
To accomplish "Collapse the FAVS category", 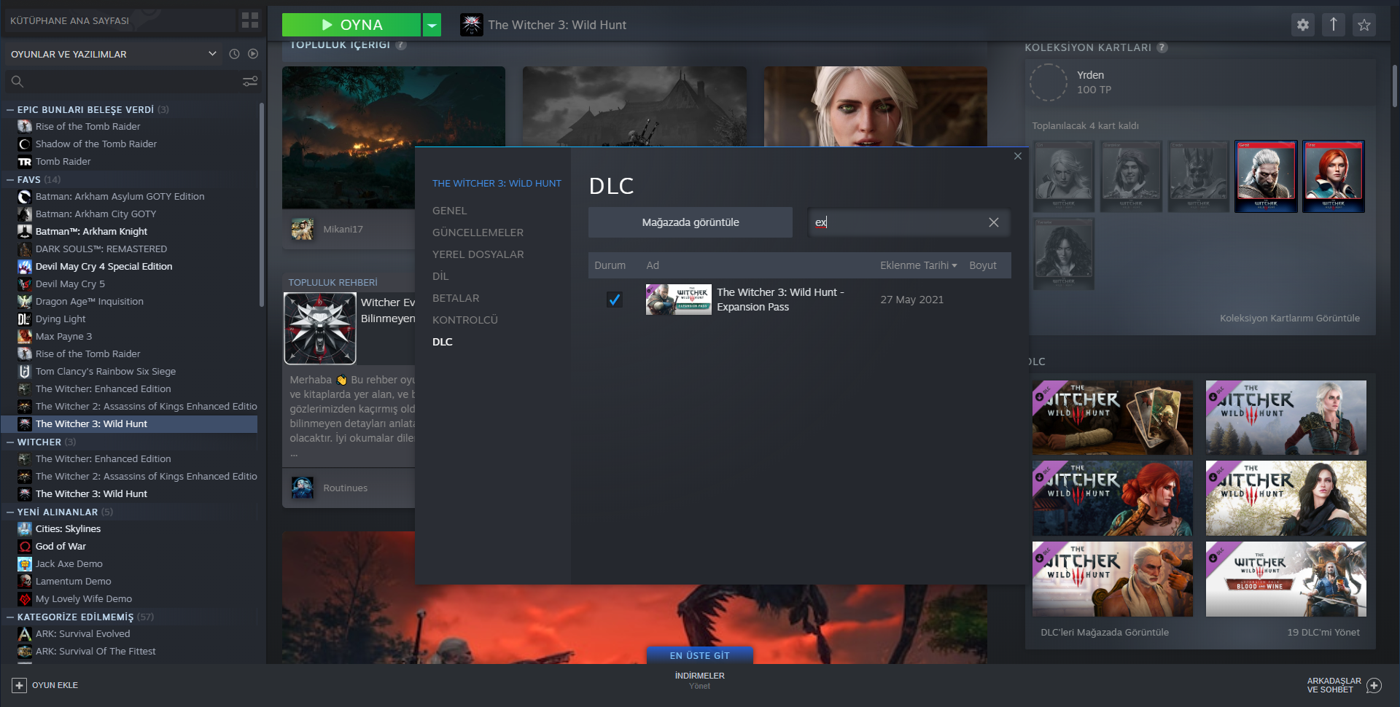I will 10,179.
